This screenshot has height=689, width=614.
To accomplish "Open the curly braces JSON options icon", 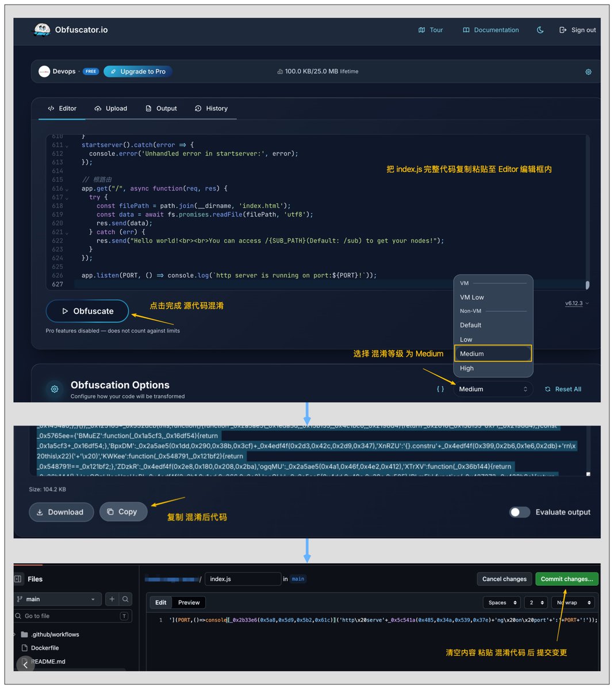I will coord(440,389).
